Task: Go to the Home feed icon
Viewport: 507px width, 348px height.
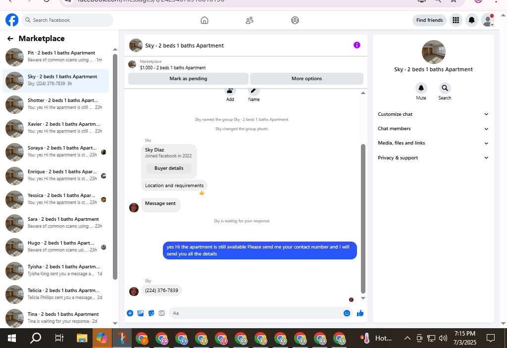Action: 204,20
